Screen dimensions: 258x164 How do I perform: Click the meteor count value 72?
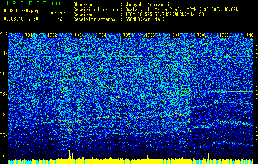click(59, 19)
